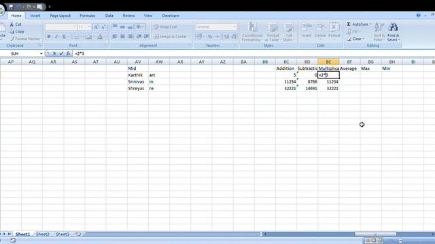Image resolution: width=435 pixels, height=244 pixels.
Task: Click the Insert Function fx icon
Action: tap(68, 54)
